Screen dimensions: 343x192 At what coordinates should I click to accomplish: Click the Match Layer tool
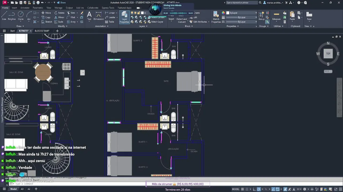pos(155,22)
